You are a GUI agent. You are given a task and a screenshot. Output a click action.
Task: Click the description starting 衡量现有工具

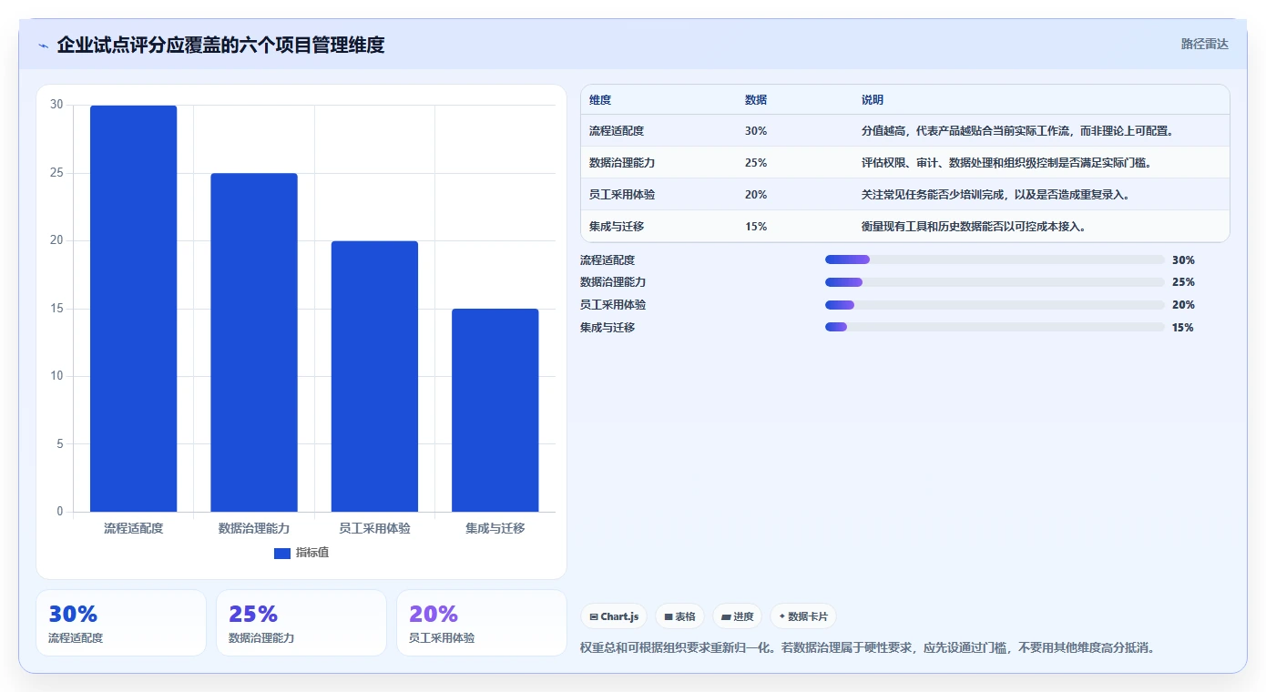pos(974,227)
